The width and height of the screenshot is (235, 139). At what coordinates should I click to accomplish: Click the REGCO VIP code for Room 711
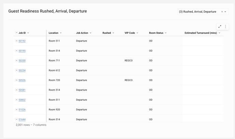coord(128,61)
